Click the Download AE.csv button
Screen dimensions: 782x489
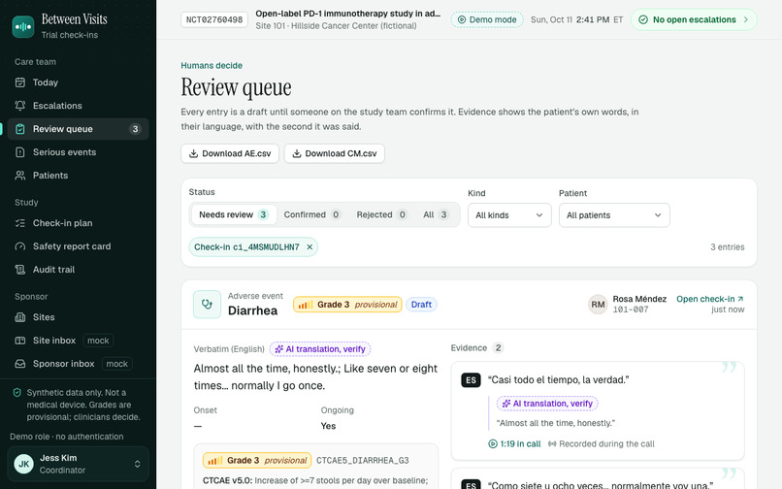pyautogui.click(x=229, y=153)
